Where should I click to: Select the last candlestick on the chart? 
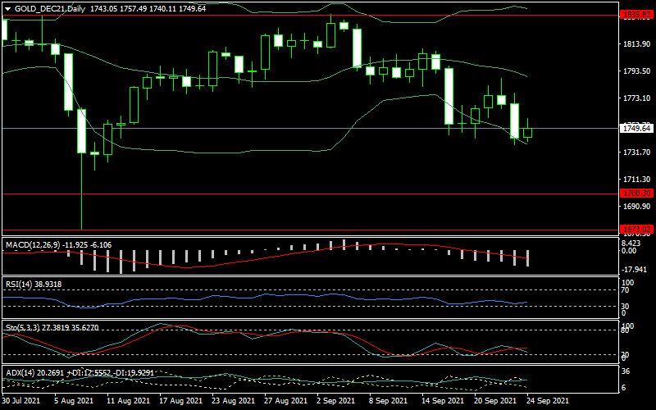(527, 132)
